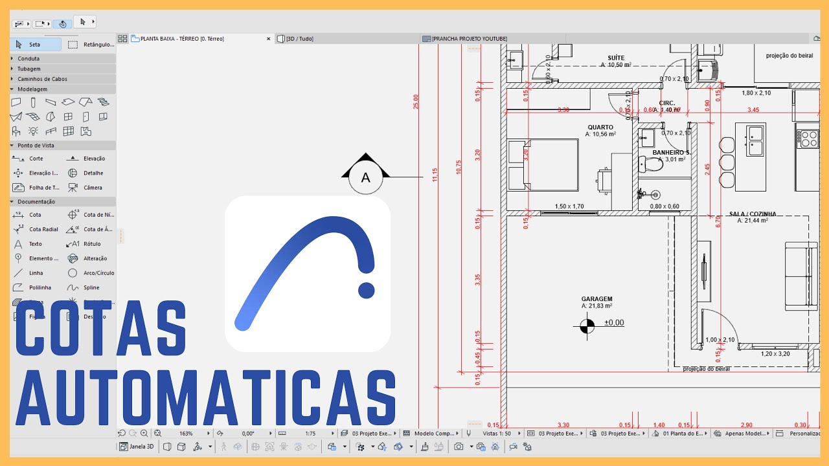Select the Retângulo marquee tool
The image size is (829, 466).
coord(91,45)
